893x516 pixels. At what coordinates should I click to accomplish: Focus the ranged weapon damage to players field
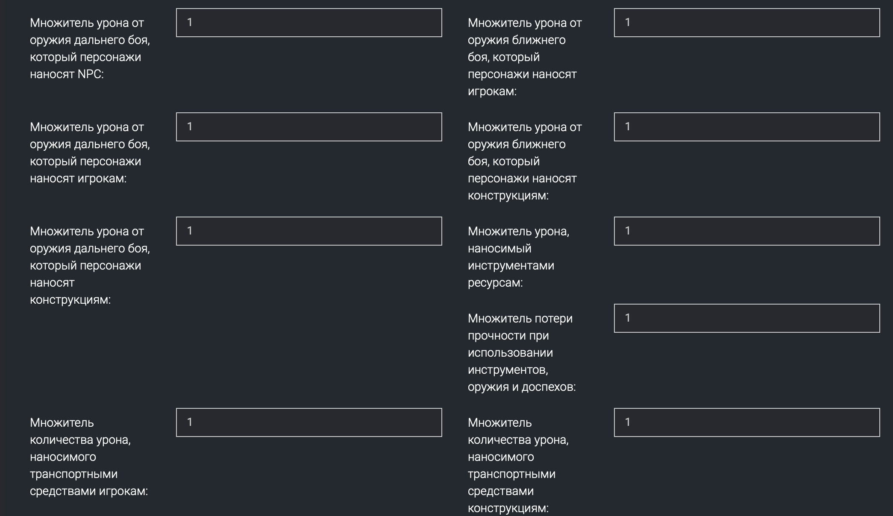308,127
